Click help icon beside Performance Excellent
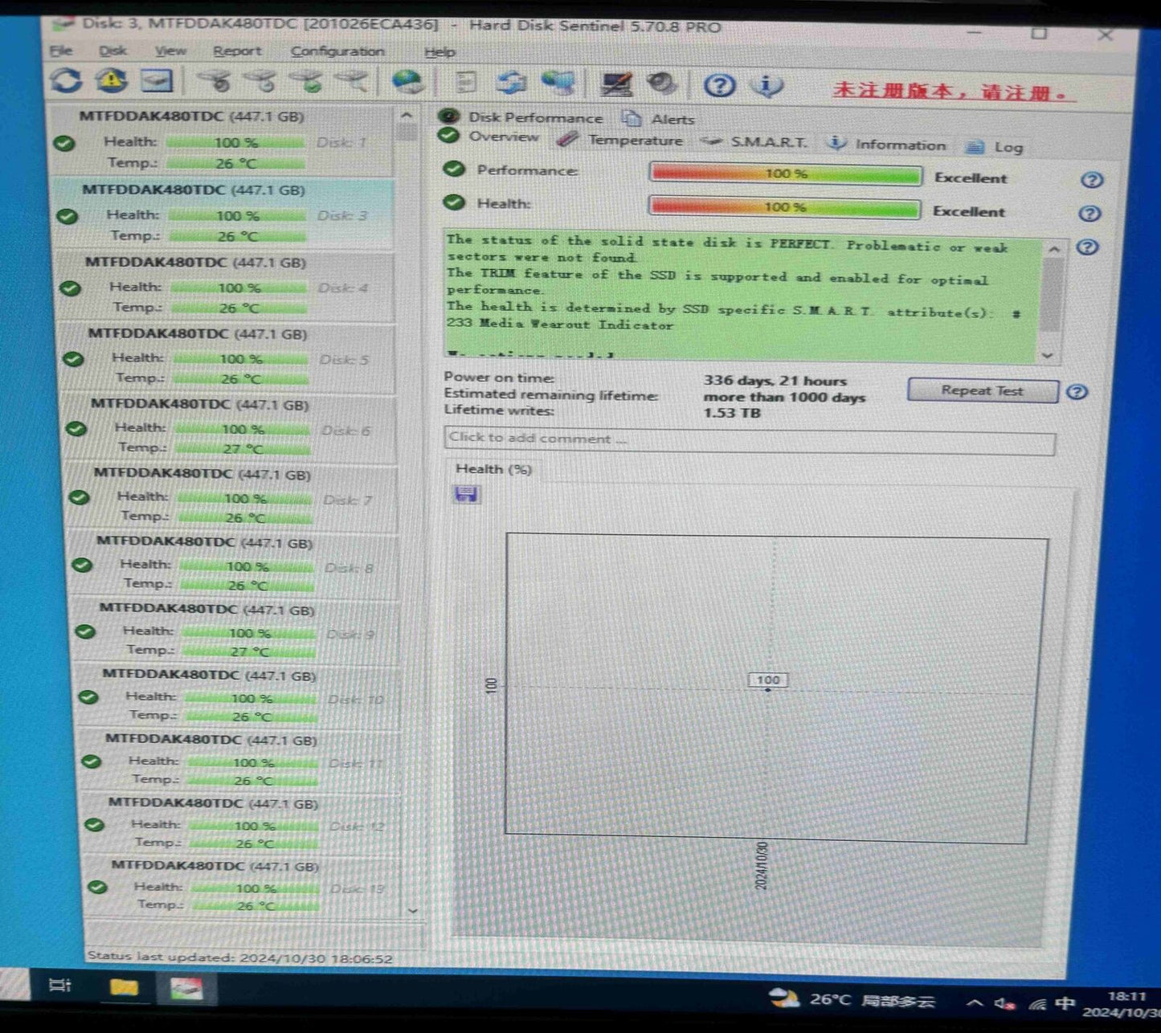The width and height of the screenshot is (1161, 1033). click(1091, 179)
